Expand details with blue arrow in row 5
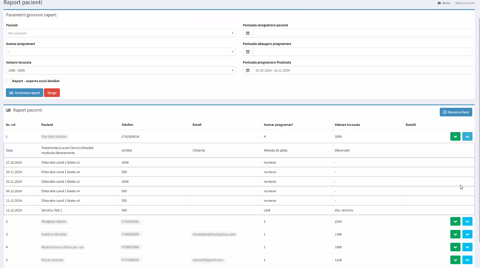Image resolution: width=480 pixels, height=268 pixels. [467, 260]
